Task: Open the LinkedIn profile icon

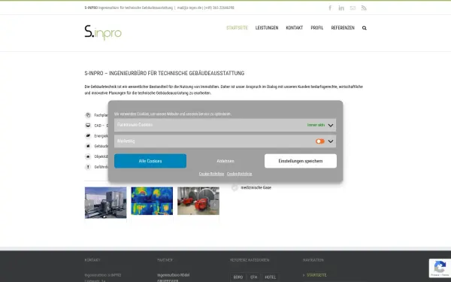Action: click(341, 8)
